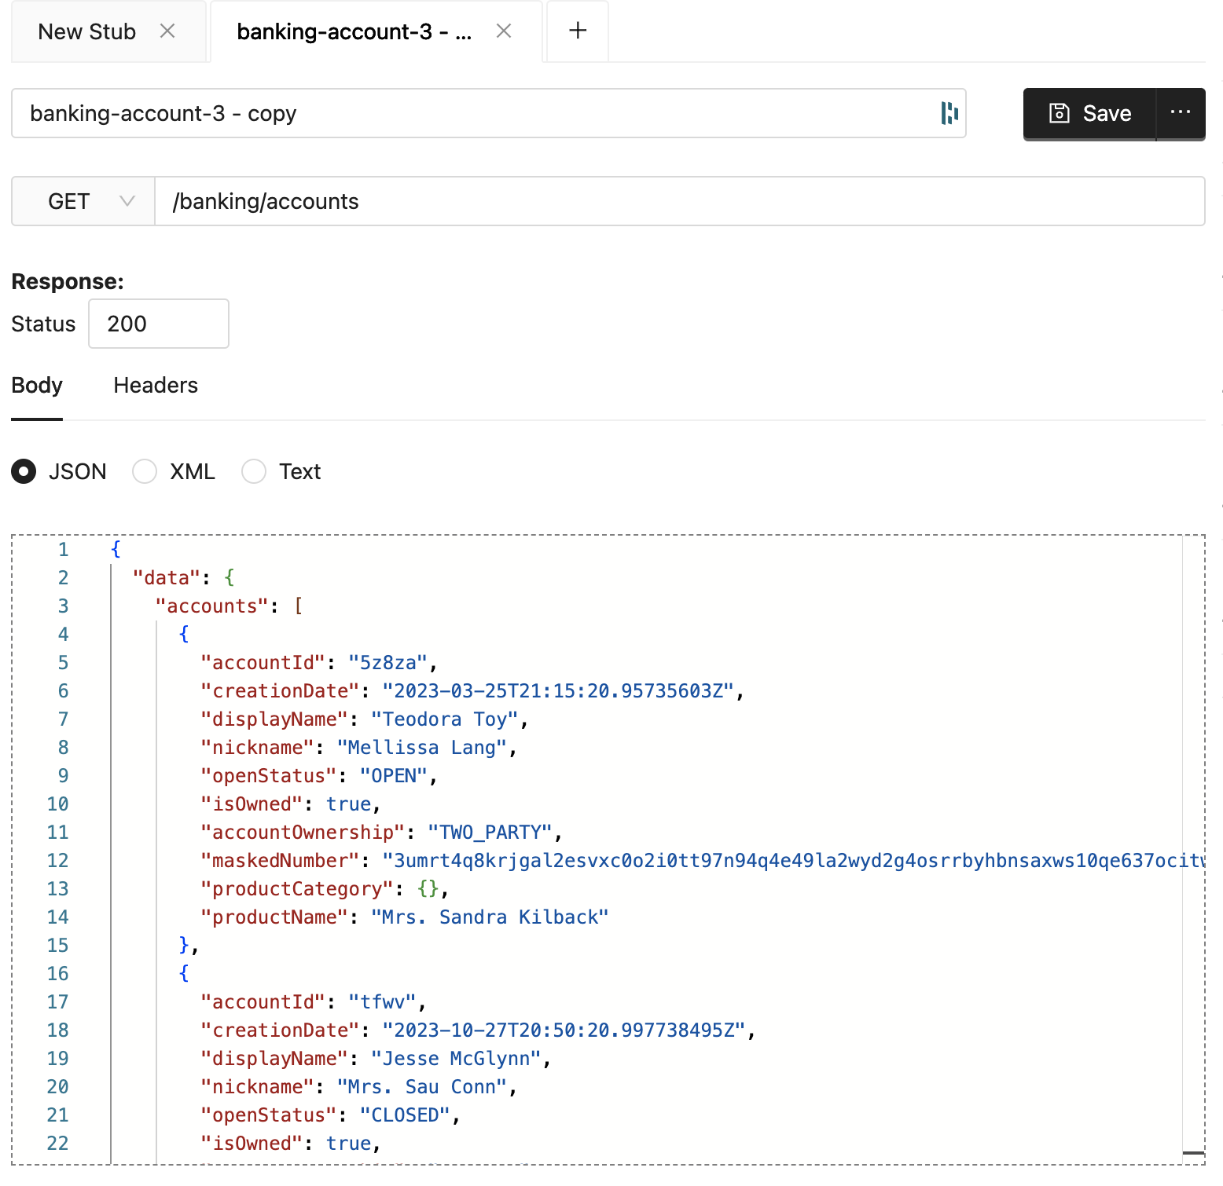Click the nickname value "Mellissa Lang"
The height and width of the screenshot is (1186, 1223).
pyautogui.click(x=421, y=747)
